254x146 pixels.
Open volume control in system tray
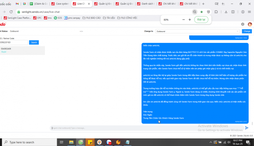tap(229, 142)
